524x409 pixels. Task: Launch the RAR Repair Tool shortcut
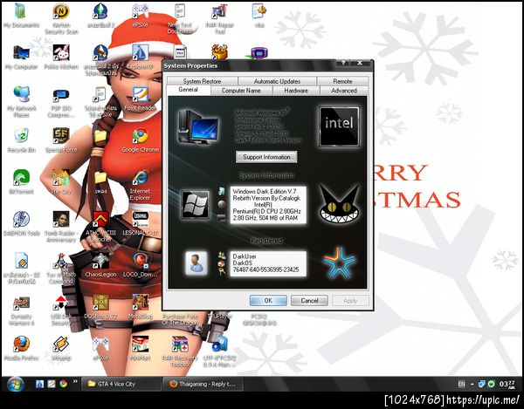tap(219, 18)
